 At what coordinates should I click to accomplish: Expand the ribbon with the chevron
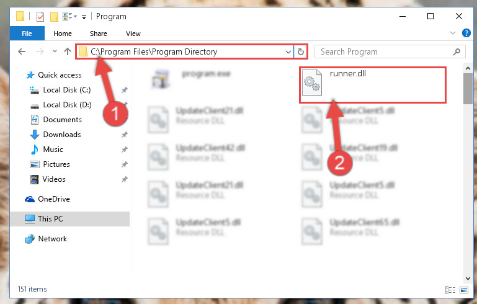pyautogui.click(x=453, y=33)
